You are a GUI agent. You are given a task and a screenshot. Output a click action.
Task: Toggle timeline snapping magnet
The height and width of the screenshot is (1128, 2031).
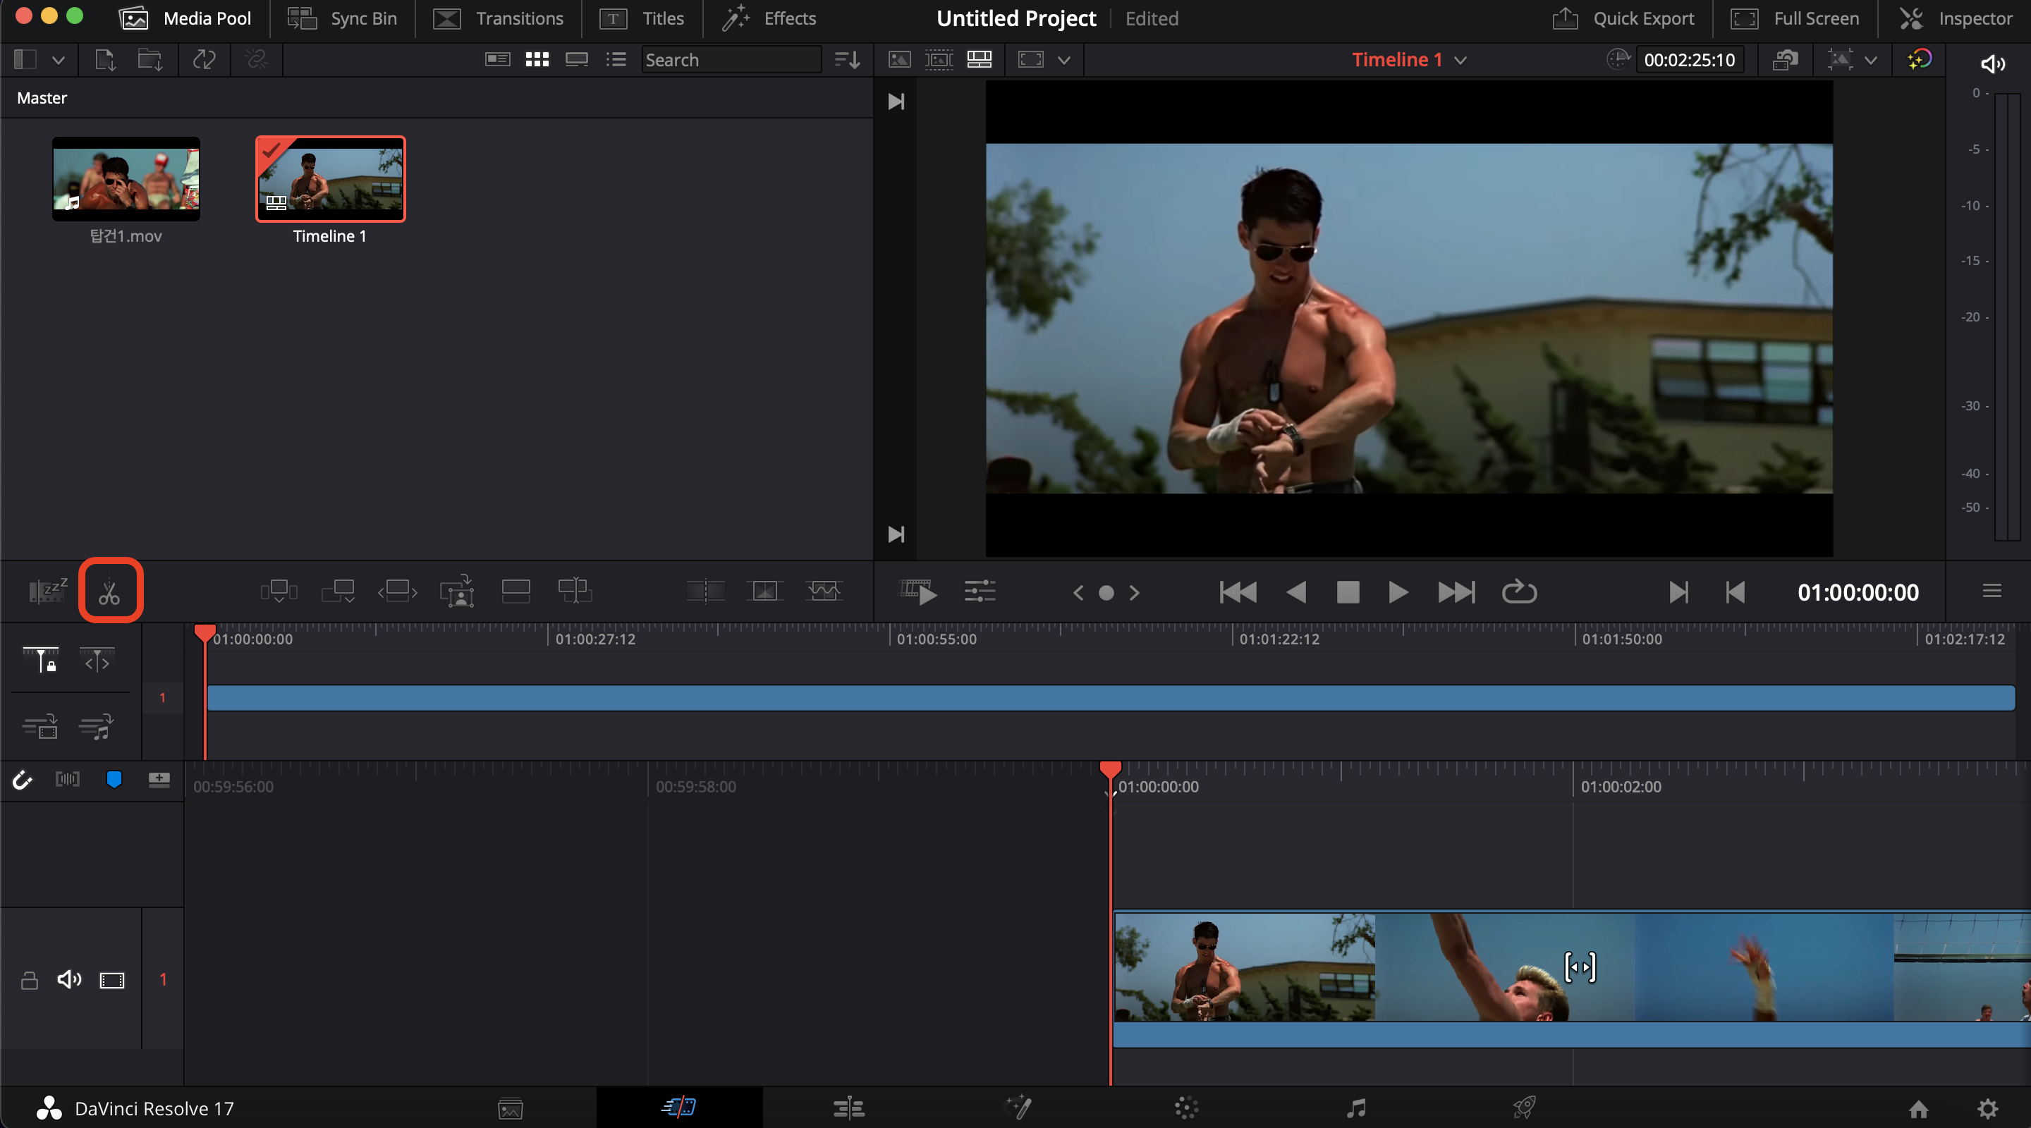point(22,780)
